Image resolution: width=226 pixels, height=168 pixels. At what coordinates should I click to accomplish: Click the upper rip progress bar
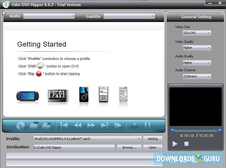[x=84, y=156]
